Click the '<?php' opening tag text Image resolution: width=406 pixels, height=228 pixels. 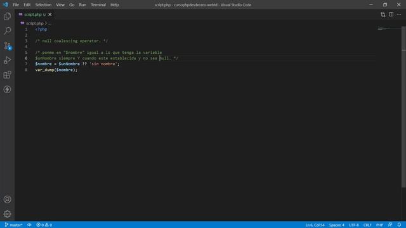click(41, 29)
